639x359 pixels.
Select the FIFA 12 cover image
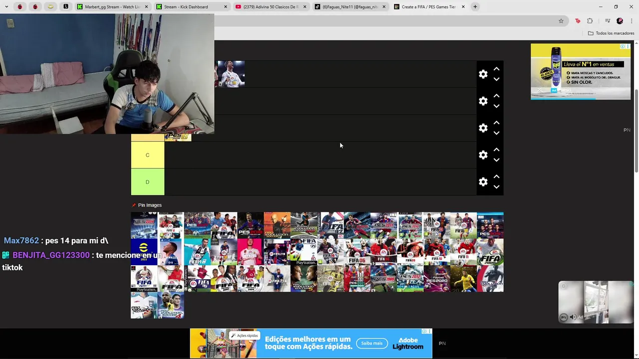pyautogui.click(x=171, y=225)
